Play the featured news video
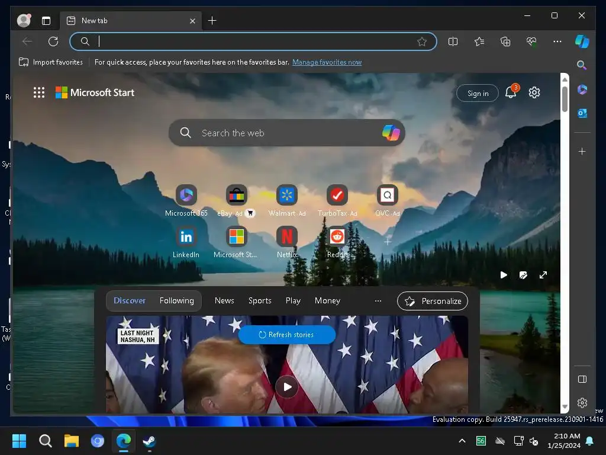This screenshot has height=455, width=606. pos(287,386)
